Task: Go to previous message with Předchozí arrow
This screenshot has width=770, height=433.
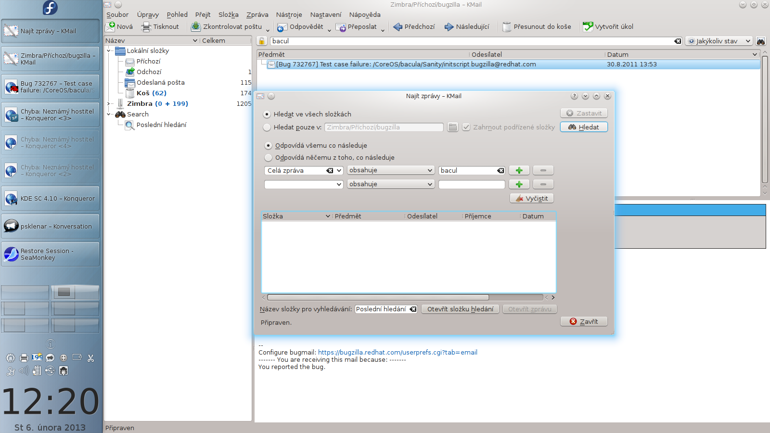Action: 398,27
